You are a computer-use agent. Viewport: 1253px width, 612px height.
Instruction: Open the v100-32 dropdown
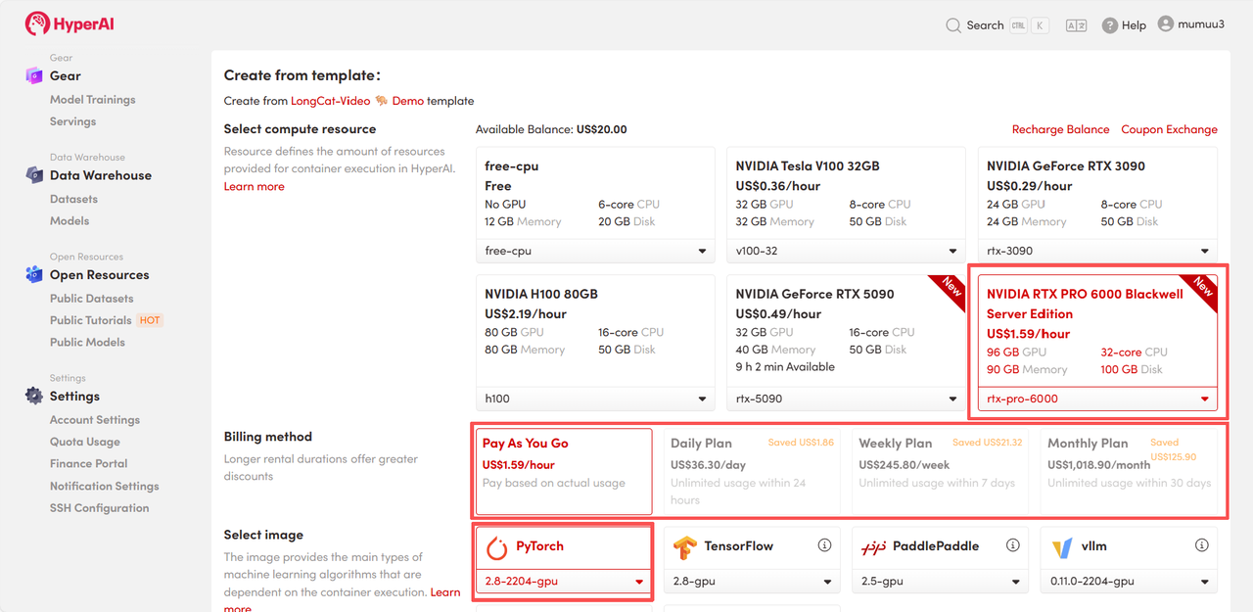click(x=846, y=251)
